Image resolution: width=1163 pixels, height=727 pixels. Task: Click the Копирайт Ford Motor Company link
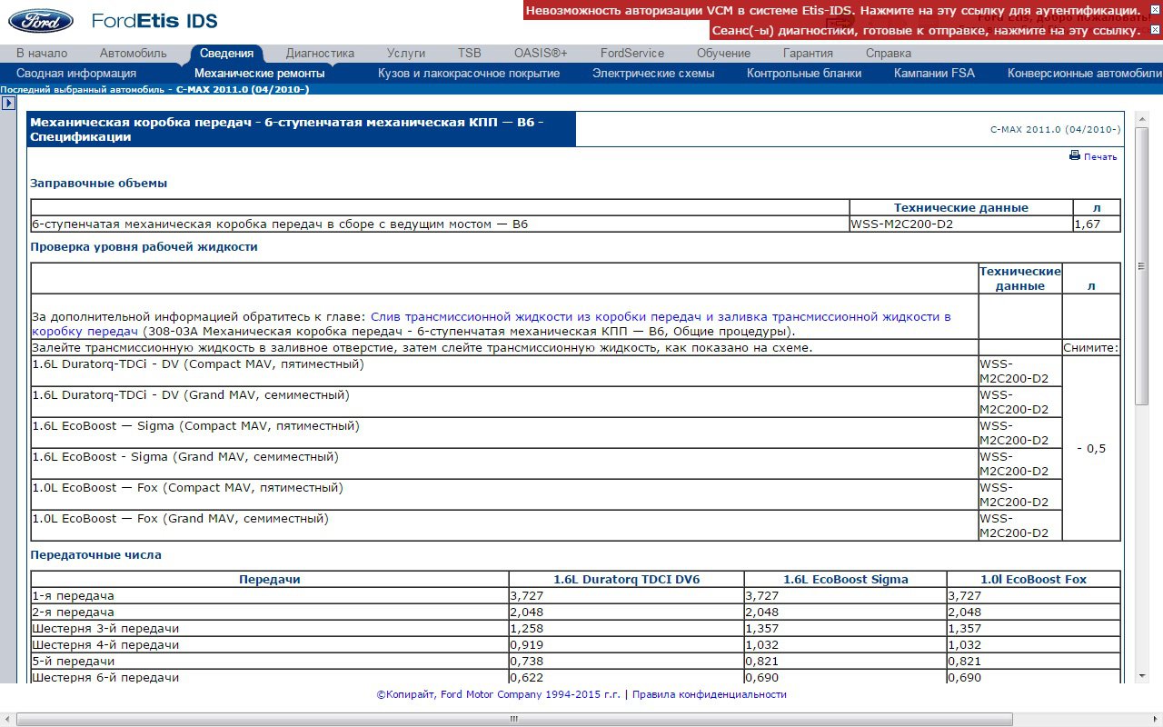coord(499,694)
